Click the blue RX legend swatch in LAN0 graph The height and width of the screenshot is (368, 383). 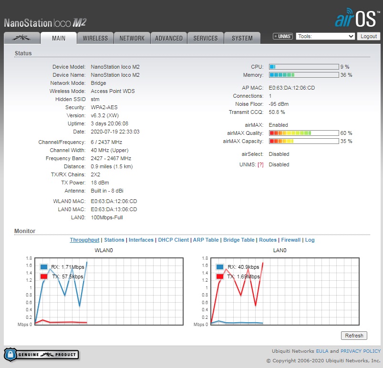tap(220, 267)
